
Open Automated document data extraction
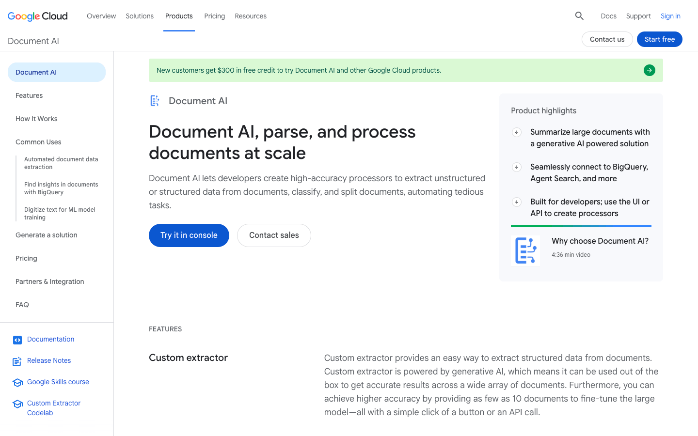(61, 163)
